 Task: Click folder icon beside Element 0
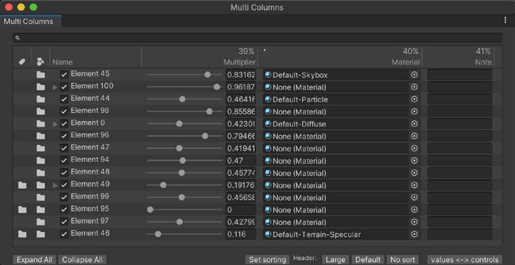(40, 124)
